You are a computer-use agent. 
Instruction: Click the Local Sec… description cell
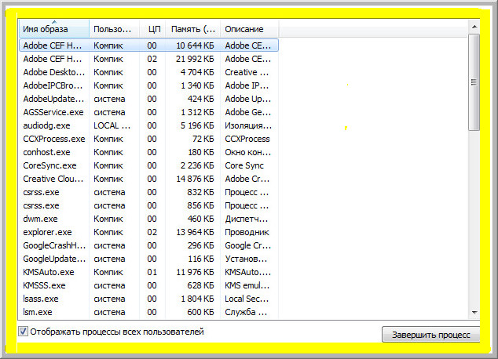tap(247, 299)
